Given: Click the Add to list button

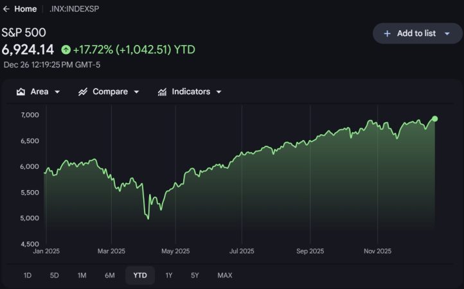Looking at the screenshot, I should pyautogui.click(x=416, y=33).
